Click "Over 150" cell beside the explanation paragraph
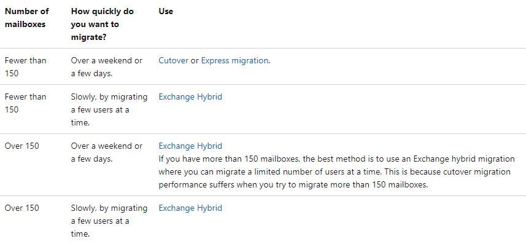Screen dimensions: 526x244 [x=22, y=146]
